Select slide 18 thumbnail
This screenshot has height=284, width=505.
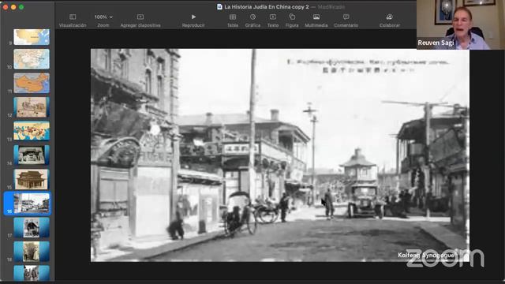click(32, 252)
